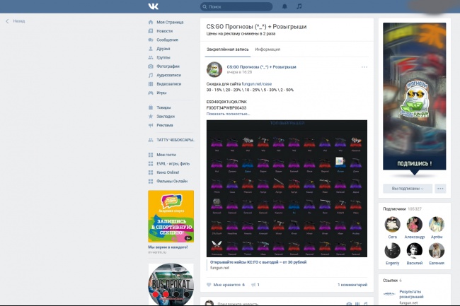Like the post with heart icon
Screen dimensions: 460x306
pos(209,285)
